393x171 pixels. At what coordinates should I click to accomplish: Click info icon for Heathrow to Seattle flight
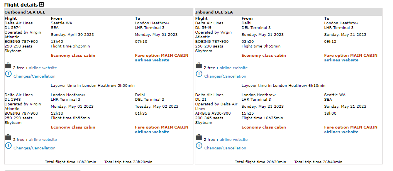coord(199,146)
